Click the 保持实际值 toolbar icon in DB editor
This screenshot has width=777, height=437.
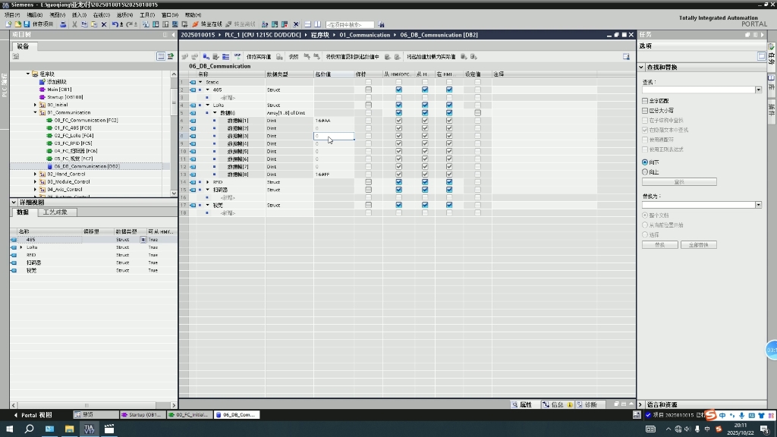[x=259, y=57]
